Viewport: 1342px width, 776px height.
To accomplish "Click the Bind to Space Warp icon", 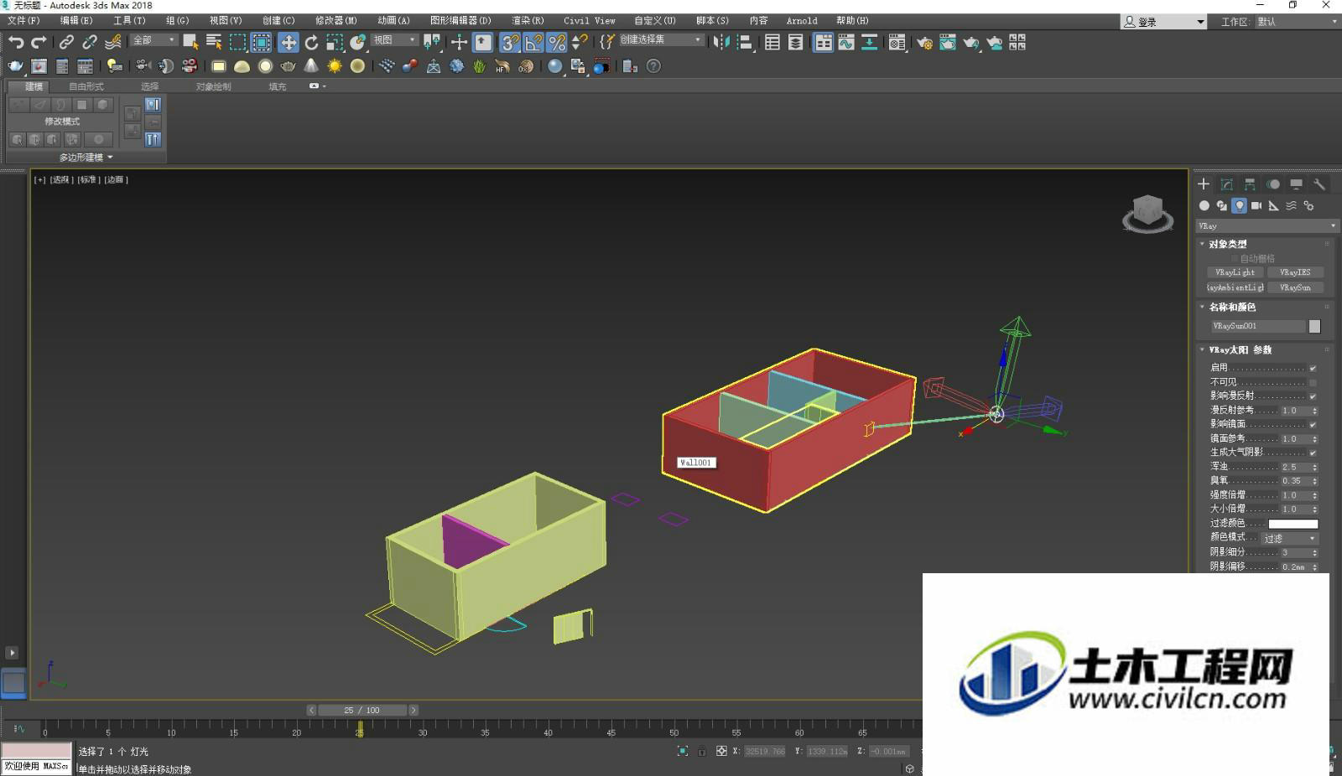I will (x=112, y=42).
